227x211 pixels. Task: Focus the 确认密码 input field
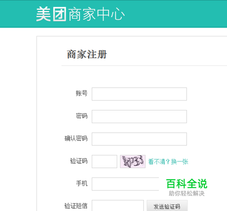pos(139,139)
